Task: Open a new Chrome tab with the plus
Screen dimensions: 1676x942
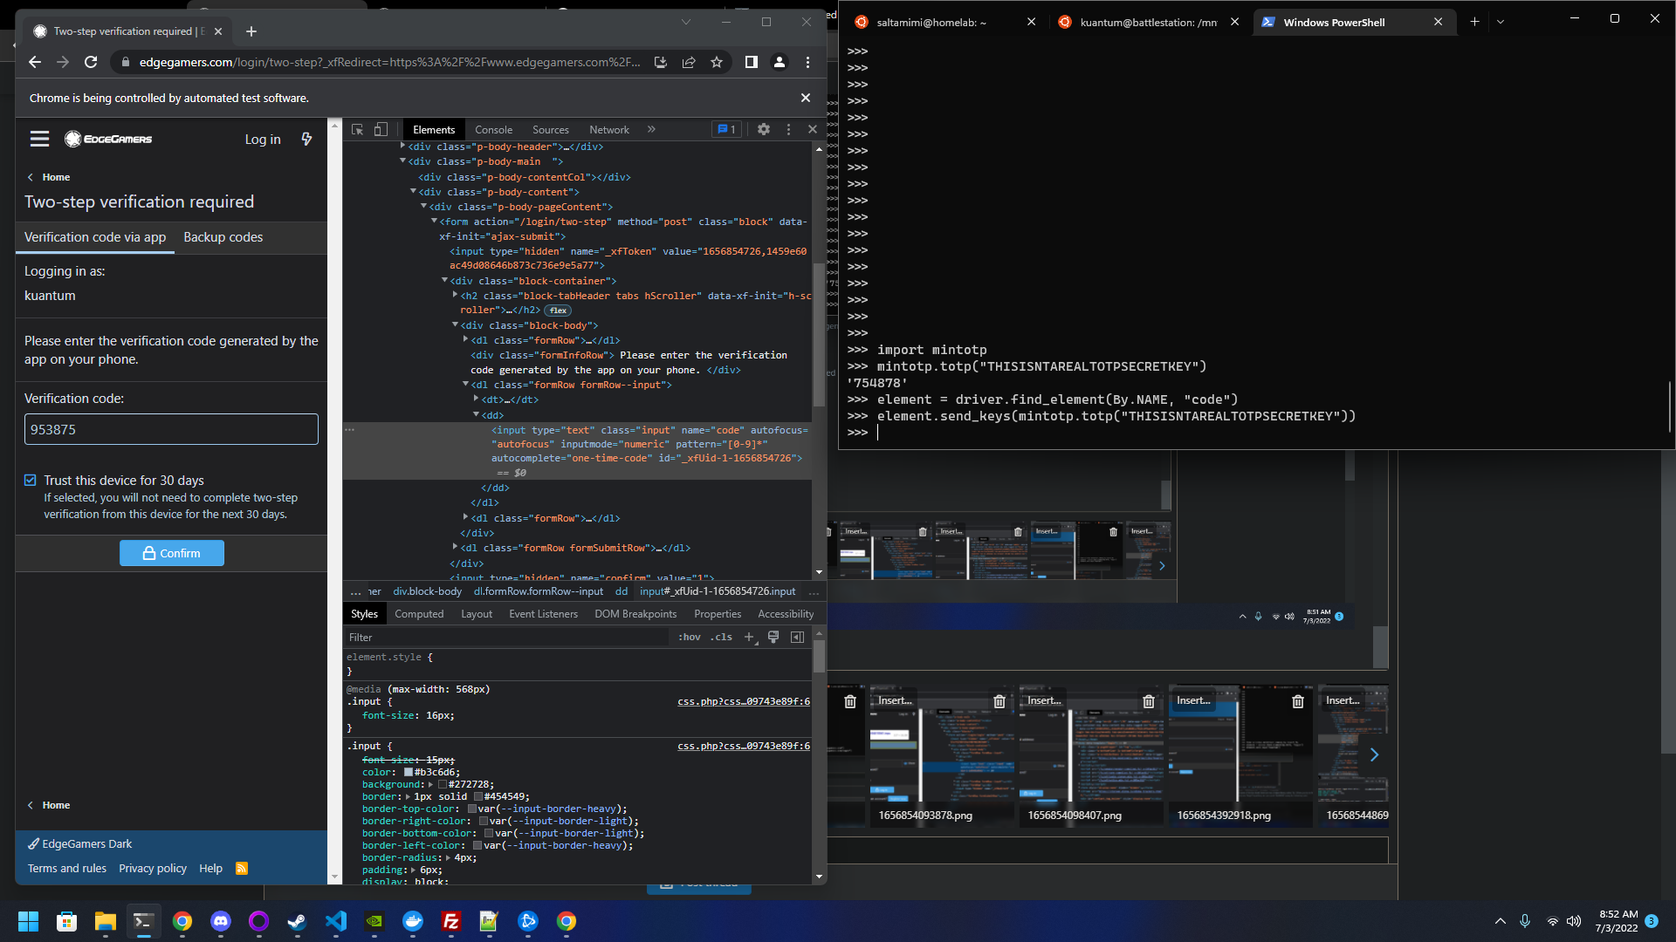Action: tap(251, 31)
